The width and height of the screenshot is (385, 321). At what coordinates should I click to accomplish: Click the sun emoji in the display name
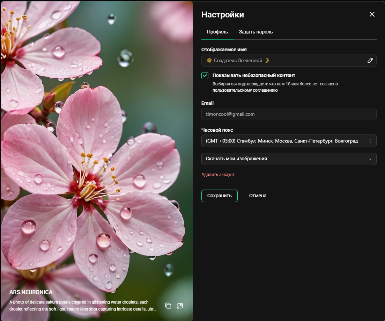point(209,60)
